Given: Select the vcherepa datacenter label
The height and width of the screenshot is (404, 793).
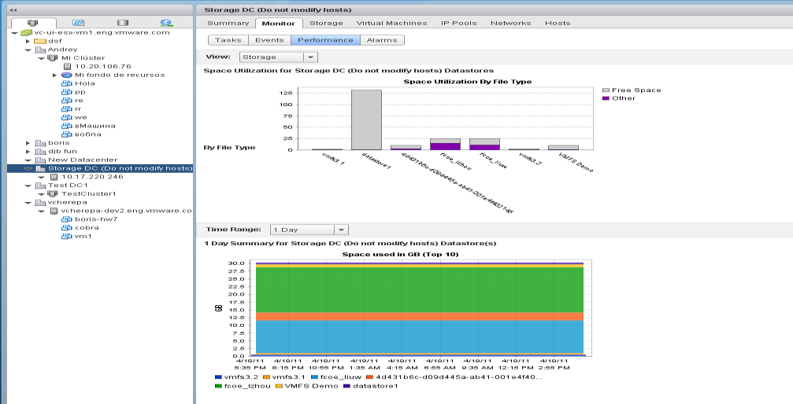Looking at the screenshot, I should (x=67, y=203).
